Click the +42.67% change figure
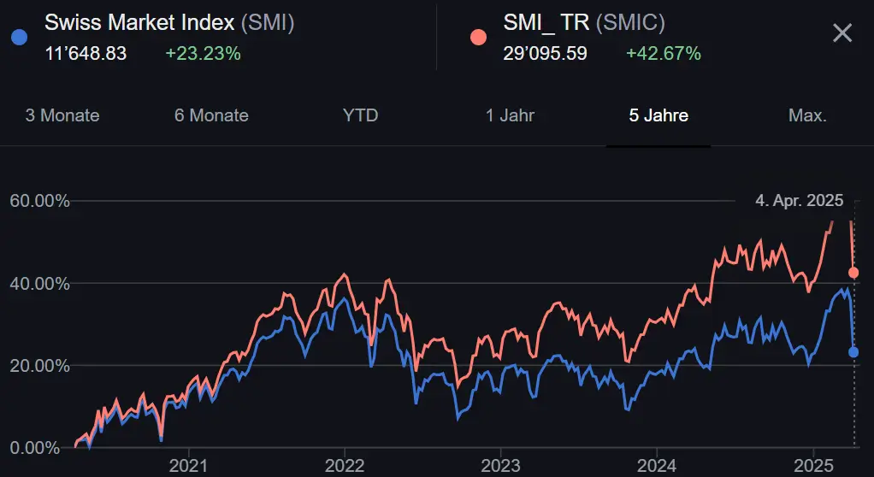The height and width of the screenshot is (477, 874). pos(664,54)
